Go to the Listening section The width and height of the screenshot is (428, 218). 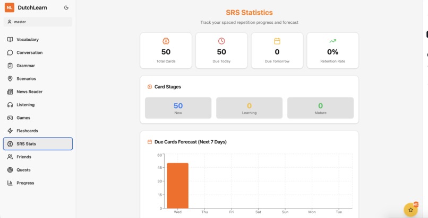point(38,105)
